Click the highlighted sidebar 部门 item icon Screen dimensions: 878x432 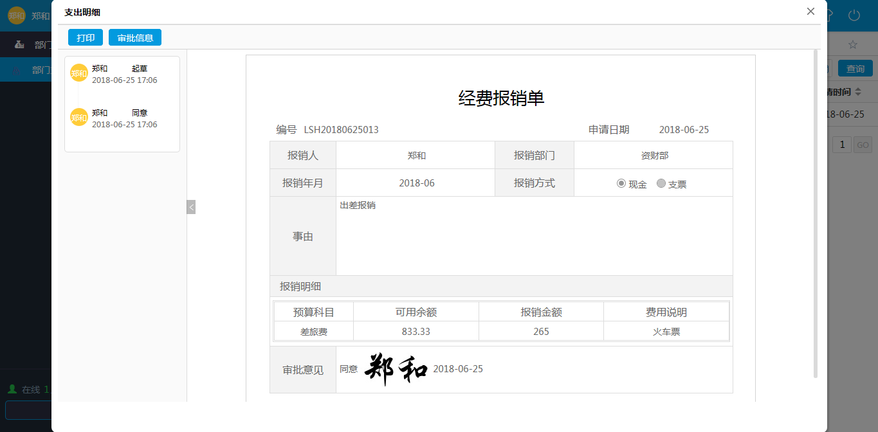click(15, 69)
